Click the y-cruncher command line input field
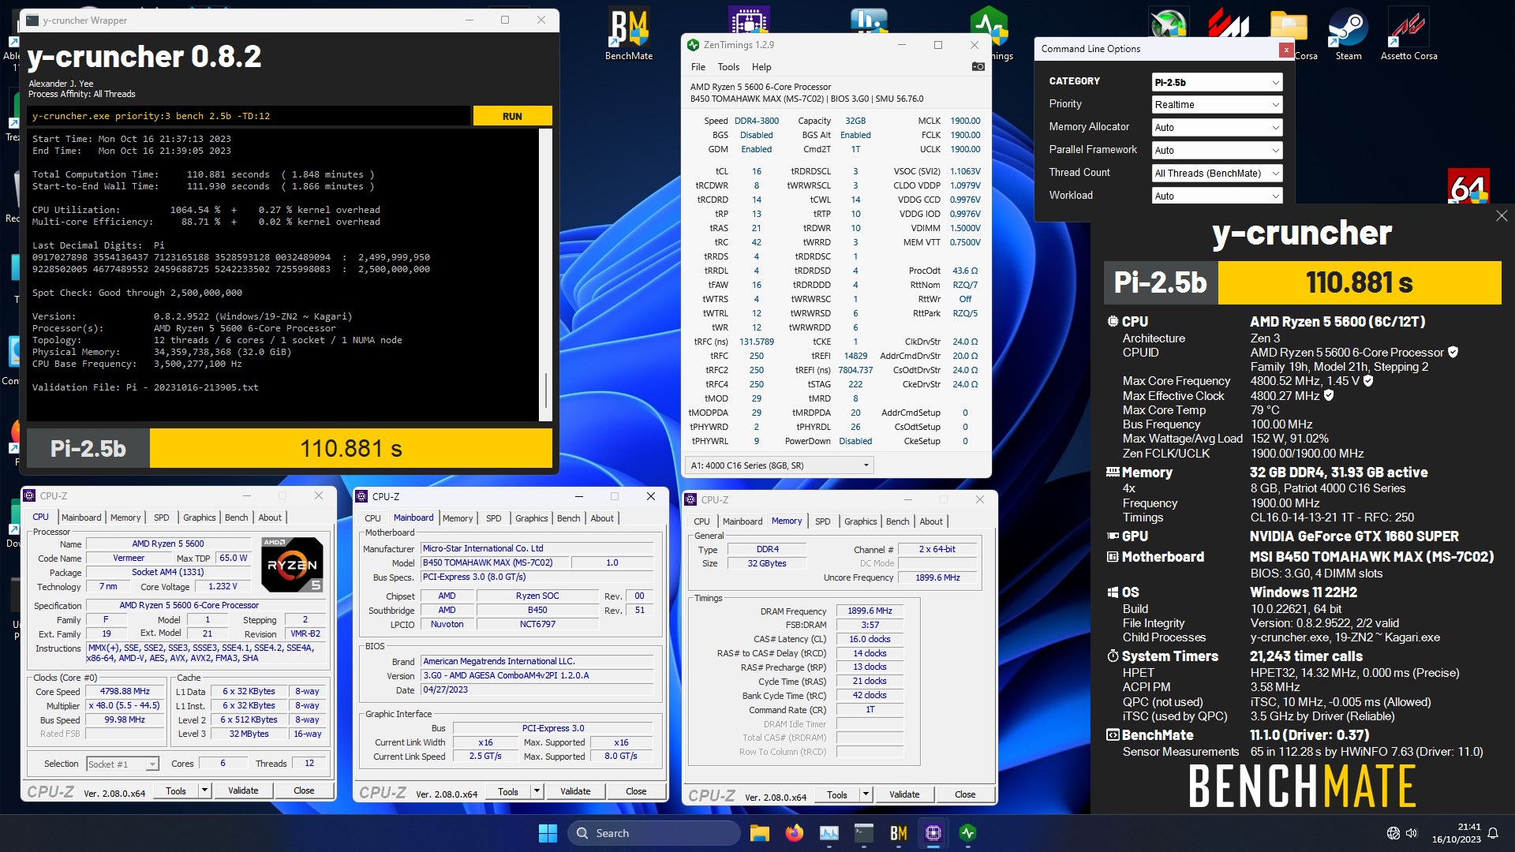Screen dimensions: 1515x852 [x=249, y=116]
